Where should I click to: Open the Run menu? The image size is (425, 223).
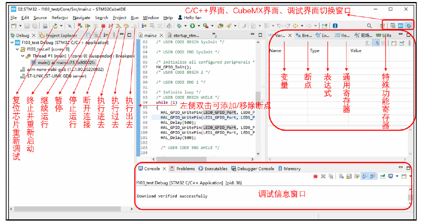(134, 18)
